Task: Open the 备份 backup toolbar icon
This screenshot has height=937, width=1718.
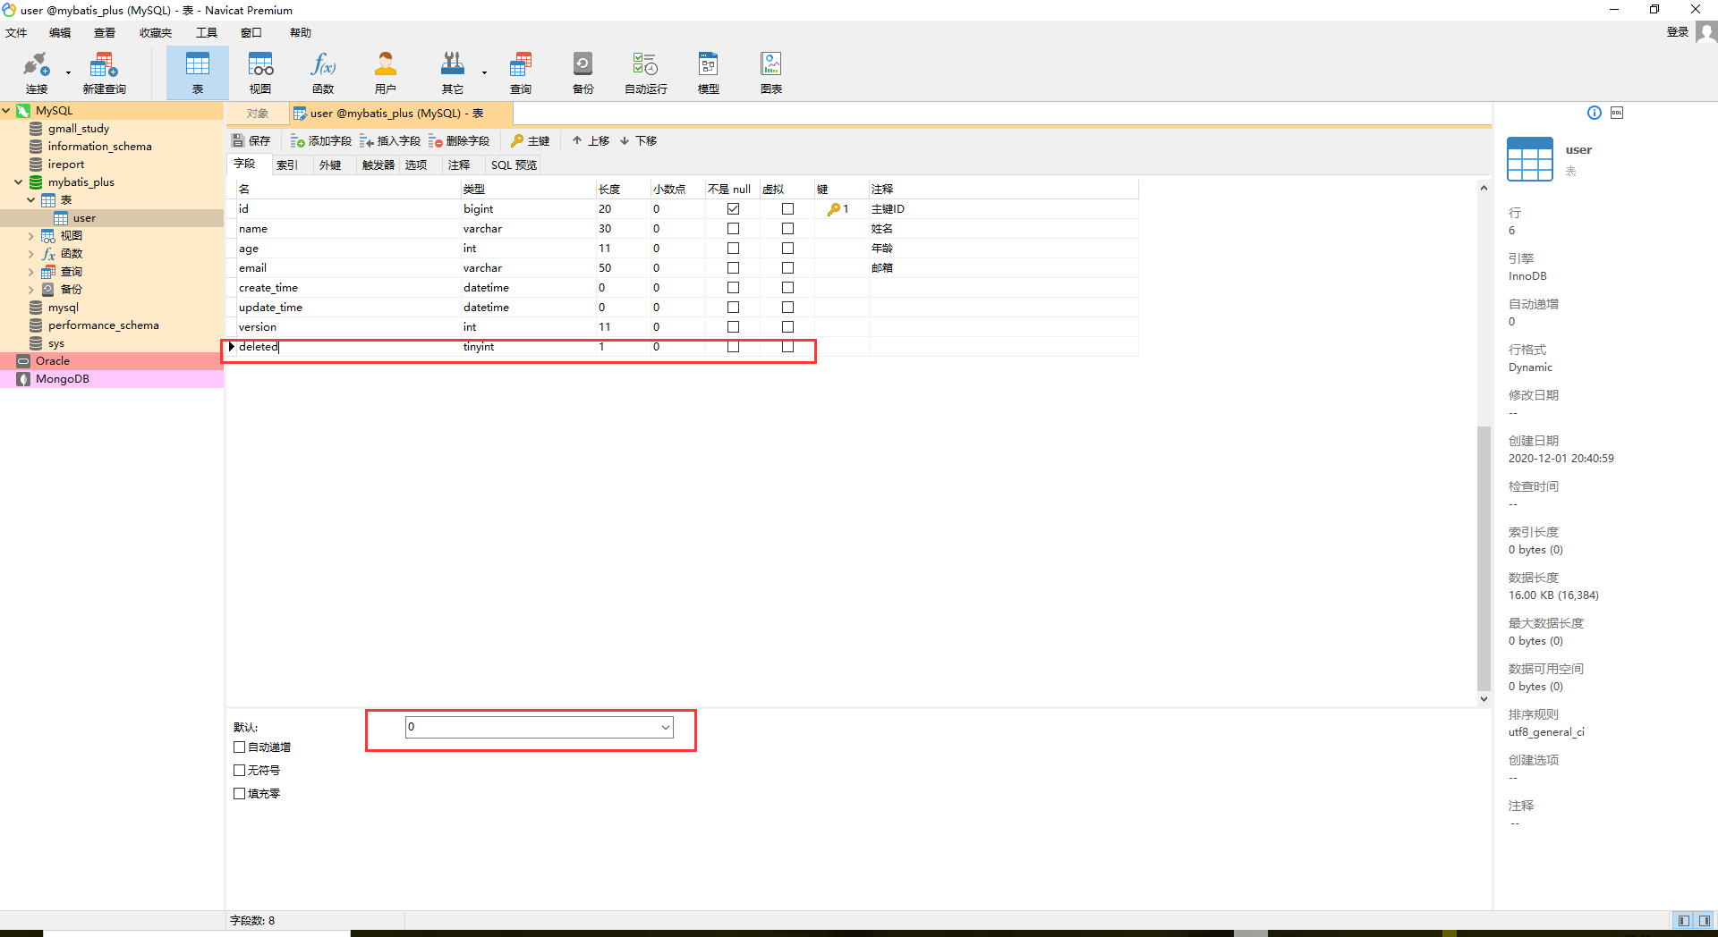Action: pyautogui.click(x=583, y=72)
